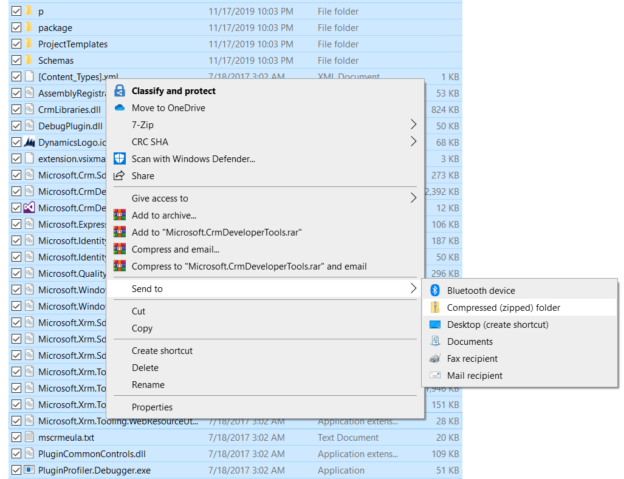
Task: Uncheck the CrmLibraries.dll checkbox
Action: tap(16, 109)
